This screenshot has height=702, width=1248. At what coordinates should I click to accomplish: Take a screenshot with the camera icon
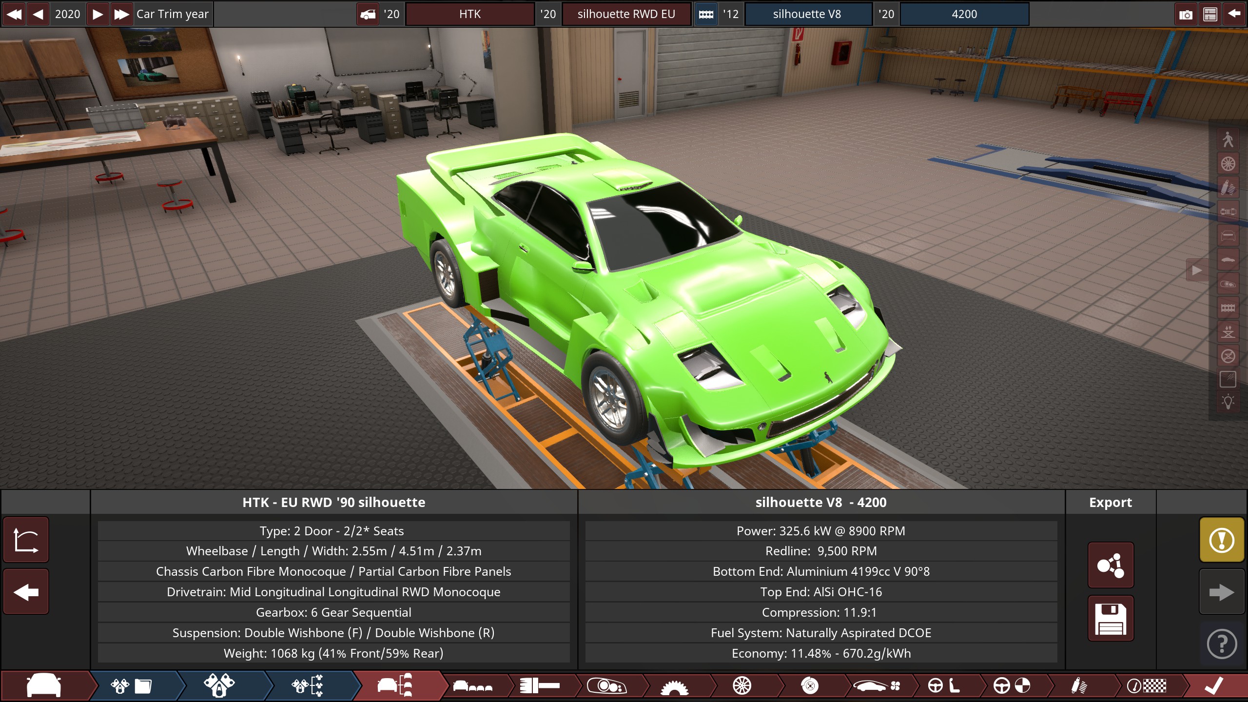[x=1186, y=14]
